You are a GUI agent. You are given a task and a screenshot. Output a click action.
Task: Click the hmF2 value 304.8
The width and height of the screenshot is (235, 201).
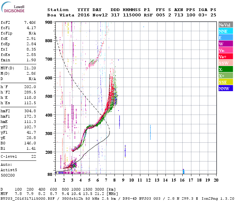coord(30,111)
